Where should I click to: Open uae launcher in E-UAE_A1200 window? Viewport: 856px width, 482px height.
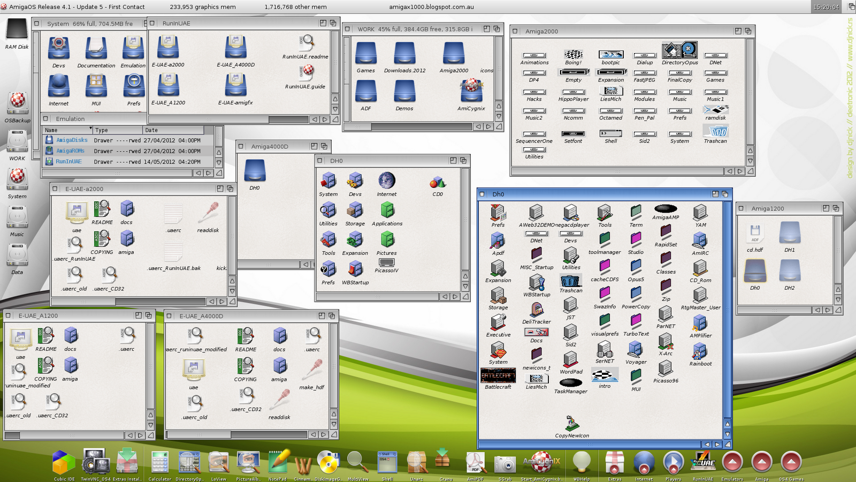(x=20, y=340)
